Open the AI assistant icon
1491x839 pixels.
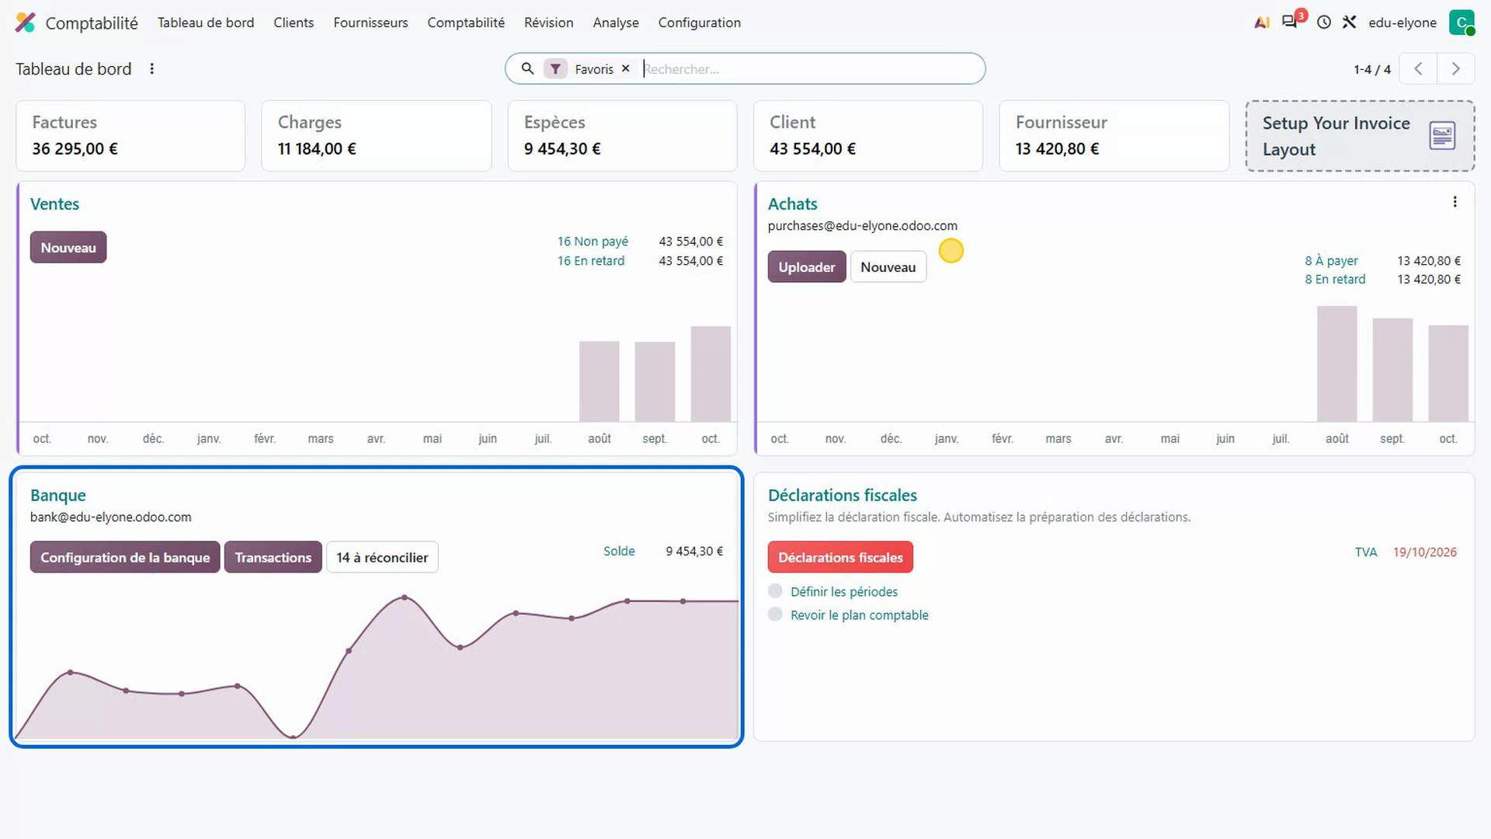click(1262, 23)
